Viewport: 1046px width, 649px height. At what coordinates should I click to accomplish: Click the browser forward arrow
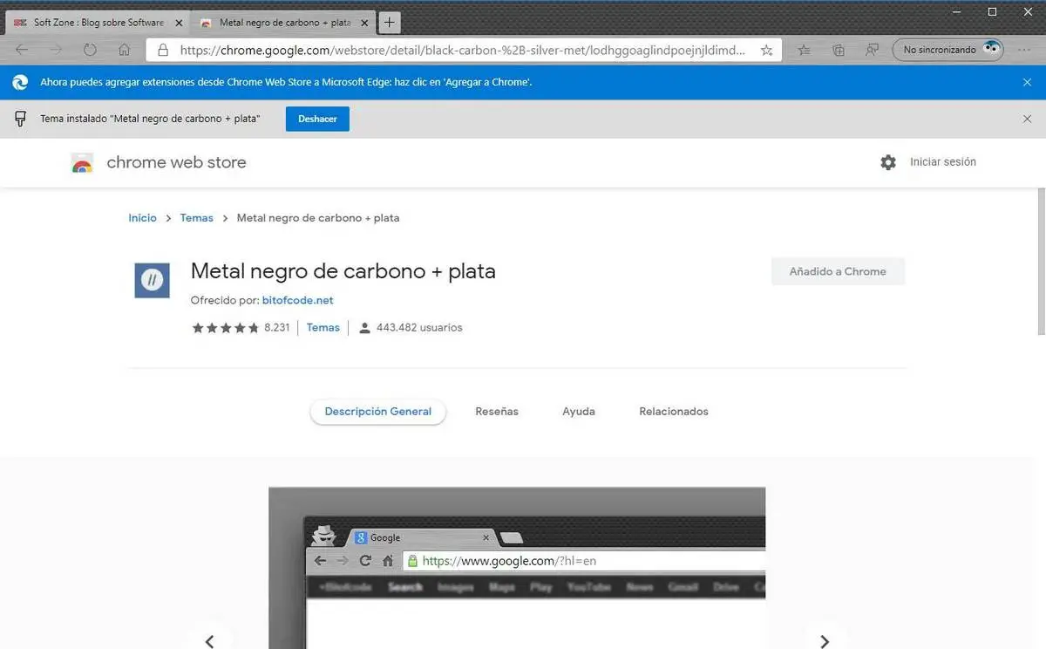point(56,51)
